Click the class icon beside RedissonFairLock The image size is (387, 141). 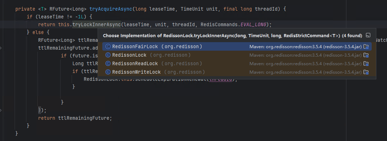(108, 47)
